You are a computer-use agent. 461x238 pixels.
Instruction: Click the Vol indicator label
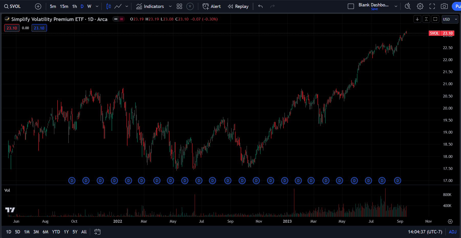click(x=7, y=190)
